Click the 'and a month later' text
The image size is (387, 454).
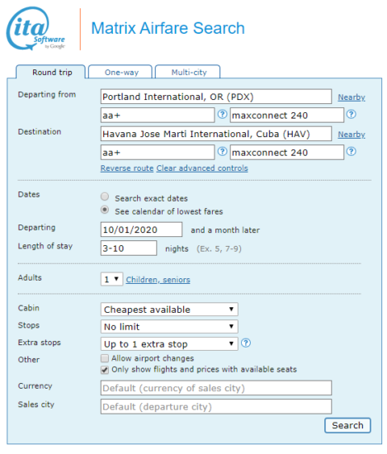pyautogui.click(x=225, y=230)
